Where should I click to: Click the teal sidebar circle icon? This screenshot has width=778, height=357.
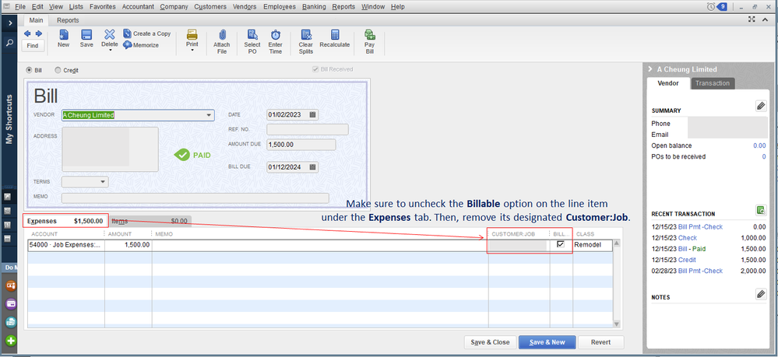[11, 322]
